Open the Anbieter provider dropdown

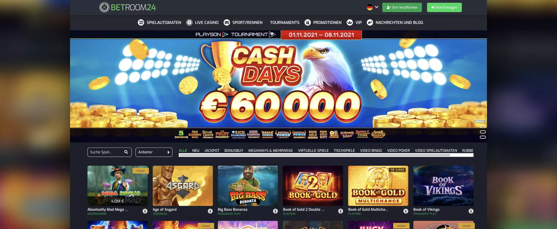[x=154, y=152]
